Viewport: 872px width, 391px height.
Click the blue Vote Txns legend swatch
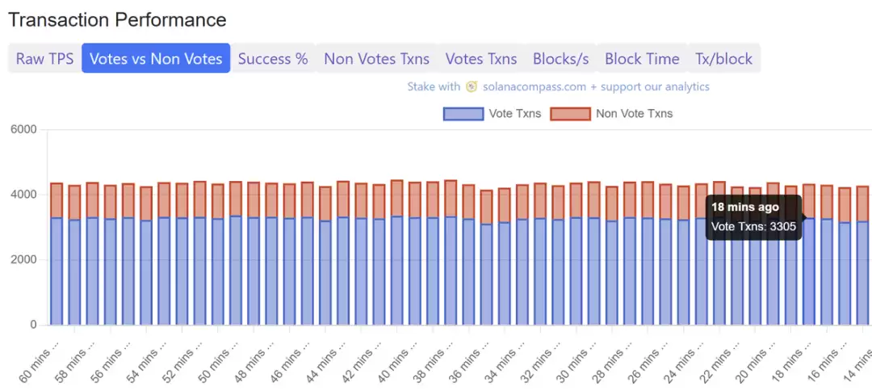click(x=463, y=113)
